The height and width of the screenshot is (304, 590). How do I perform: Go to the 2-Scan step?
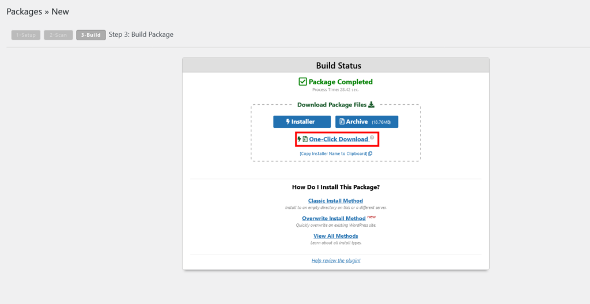coord(58,35)
